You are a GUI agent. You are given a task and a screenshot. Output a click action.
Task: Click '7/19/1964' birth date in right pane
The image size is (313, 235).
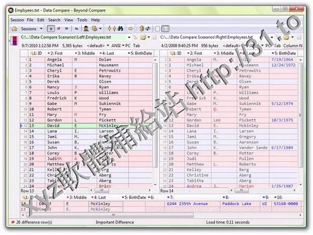click(x=282, y=60)
